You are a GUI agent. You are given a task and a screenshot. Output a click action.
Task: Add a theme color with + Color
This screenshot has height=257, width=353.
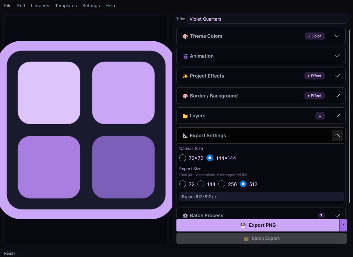[x=315, y=36]
